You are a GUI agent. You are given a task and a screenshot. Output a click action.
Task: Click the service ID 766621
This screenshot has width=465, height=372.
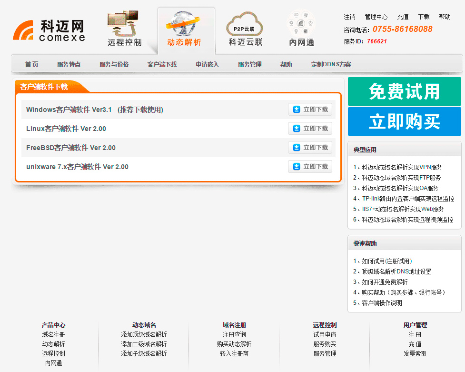pos(377,41)
